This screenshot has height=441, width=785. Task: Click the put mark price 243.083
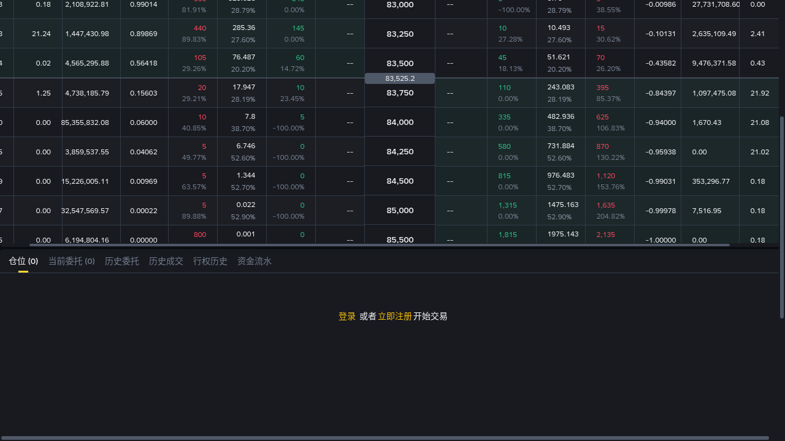pyautogui.click(x=561, y=87)
